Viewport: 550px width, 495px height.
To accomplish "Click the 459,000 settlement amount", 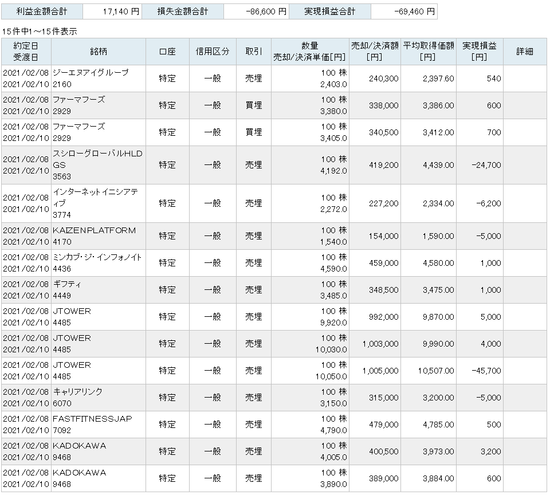I will (x=383, y=263).
